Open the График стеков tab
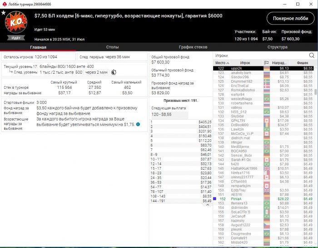 point(193,47)
